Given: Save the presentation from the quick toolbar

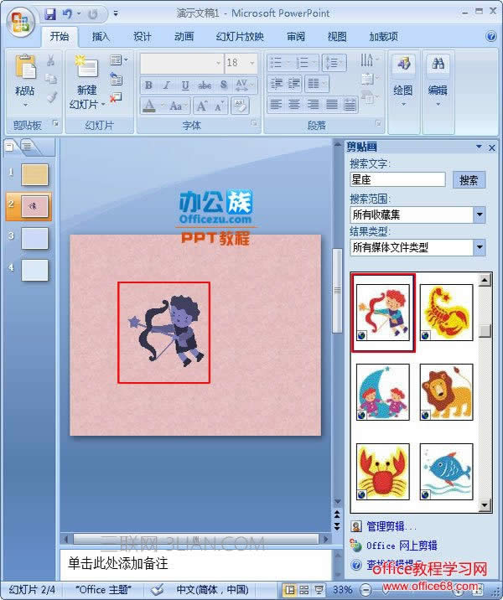Looking at the screenshot, I should click(x=50, y=14).
